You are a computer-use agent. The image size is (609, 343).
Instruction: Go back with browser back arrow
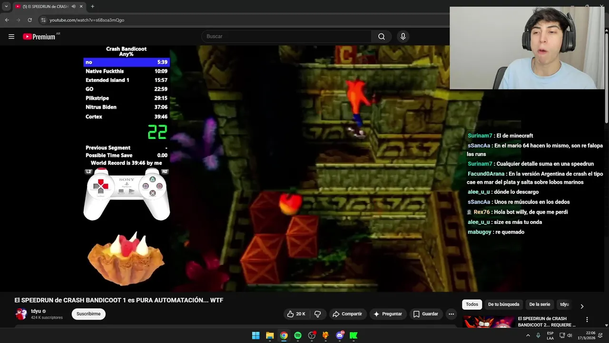coord(7,20)
